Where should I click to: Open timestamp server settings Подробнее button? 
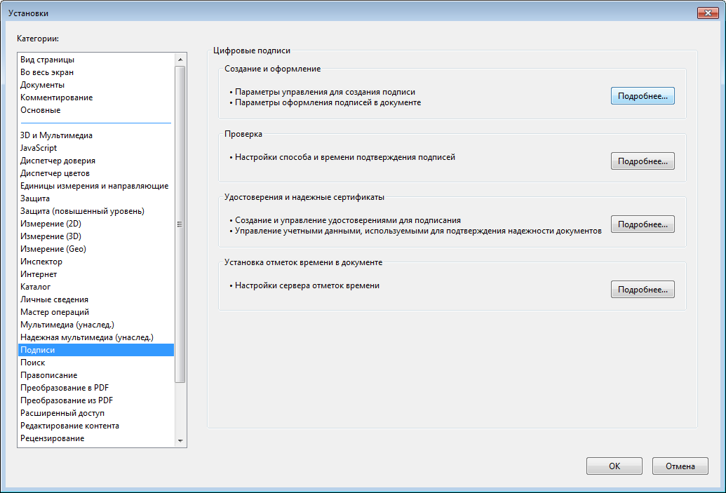click(x=642, y=289)
